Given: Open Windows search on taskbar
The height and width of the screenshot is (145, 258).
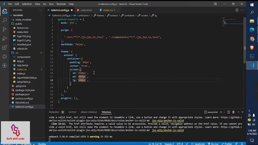Looking at the screenshot, I should pyautogui.click(x=252, y=12).
